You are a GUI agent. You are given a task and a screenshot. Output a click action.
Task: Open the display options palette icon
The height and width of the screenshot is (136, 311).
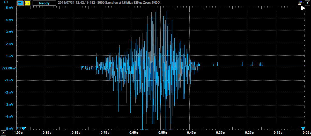click(300, 3)
